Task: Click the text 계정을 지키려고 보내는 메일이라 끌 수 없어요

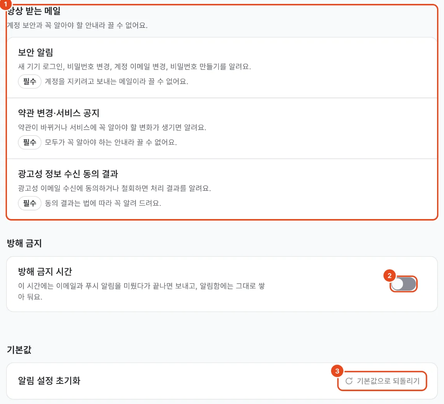Action: coord(116,82)
